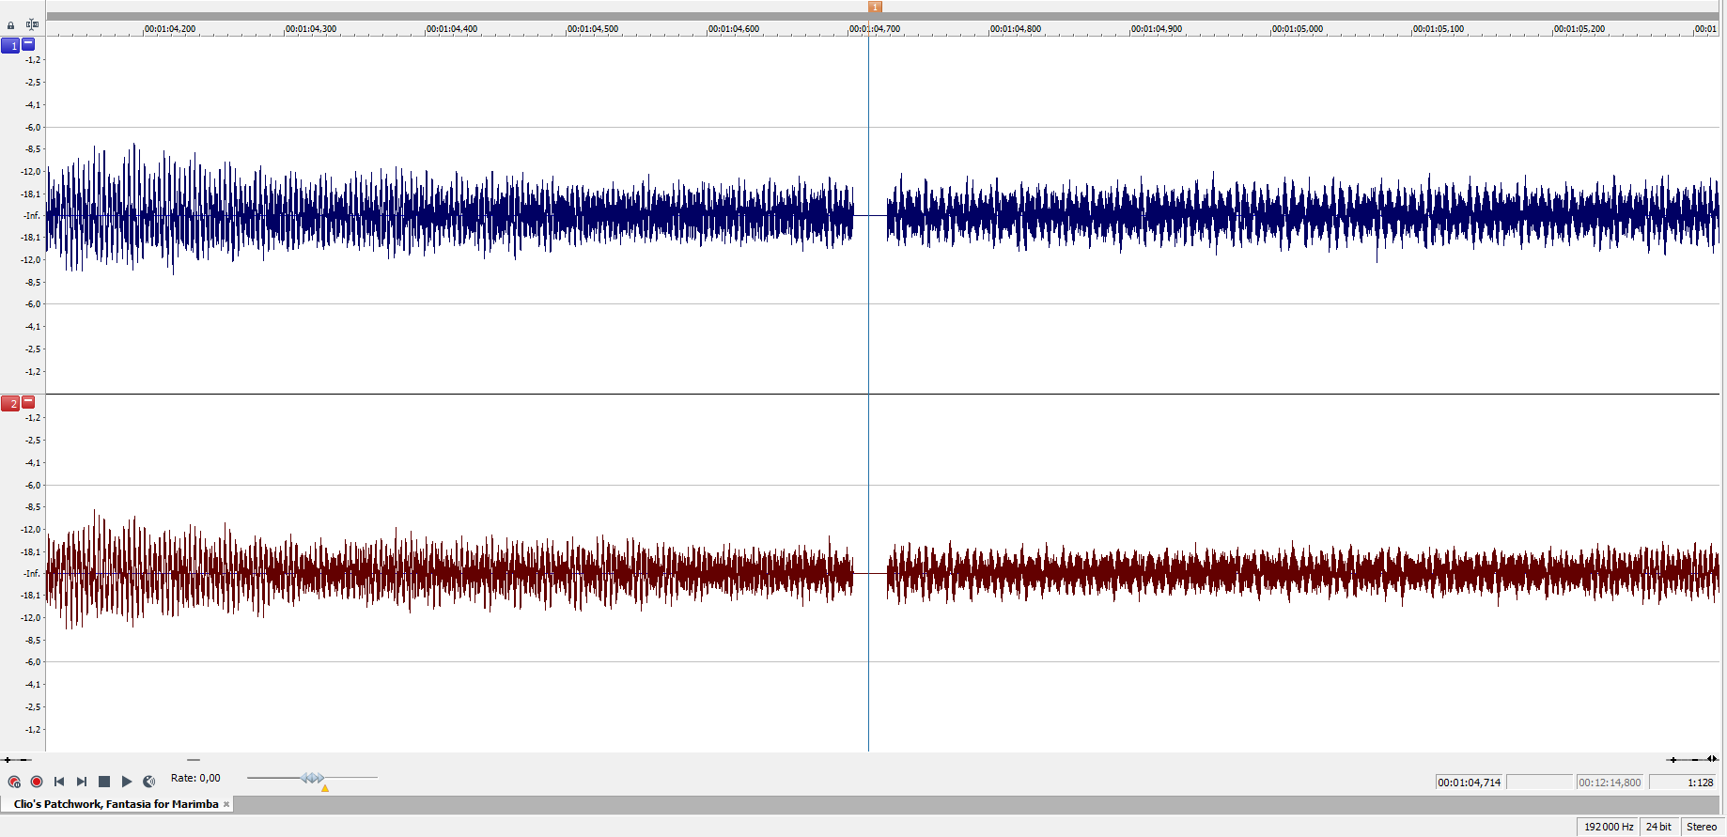Toggle channel 1 blue number button

click(x=10, y=45)
